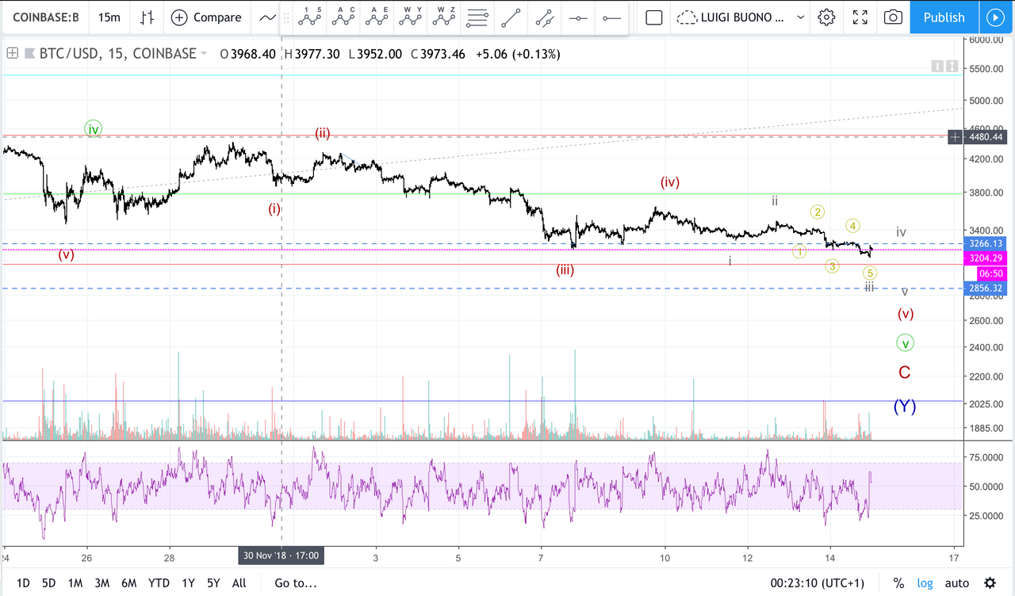Select the Elliott ABC correction wave tool
This screenshot has height=596, width=1015.
coord(343,17)
